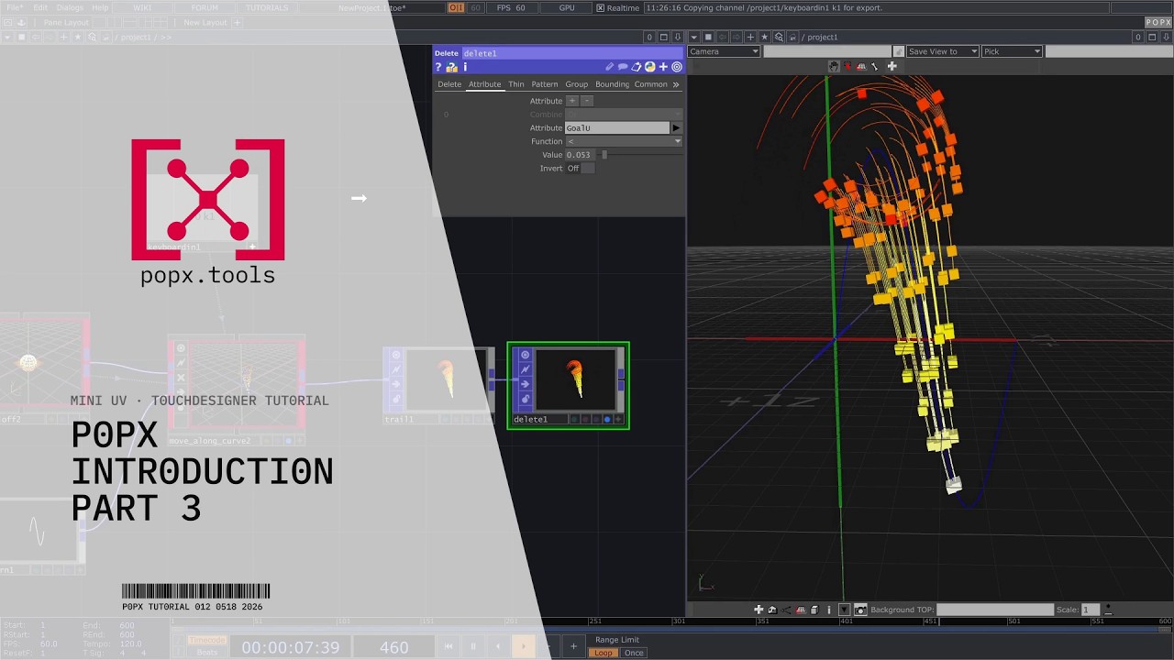Open operator help question mark icon
Viewport: 1174px width, 660px height.
pos(438,67)
